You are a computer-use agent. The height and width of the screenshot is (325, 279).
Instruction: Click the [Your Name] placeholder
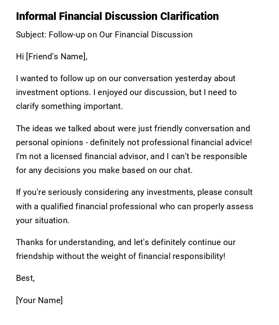(39, 300)
